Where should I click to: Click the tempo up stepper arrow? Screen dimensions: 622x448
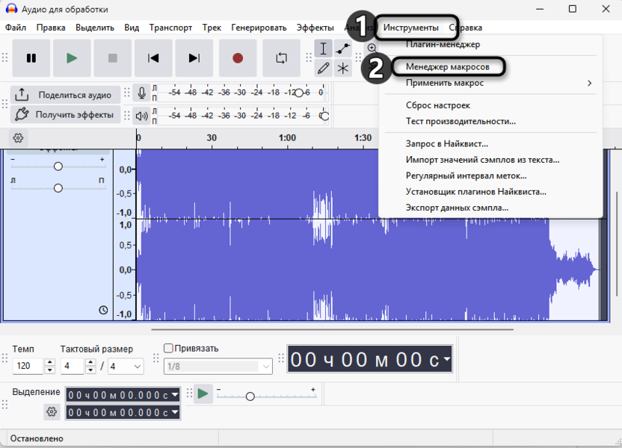pos(49,362)
